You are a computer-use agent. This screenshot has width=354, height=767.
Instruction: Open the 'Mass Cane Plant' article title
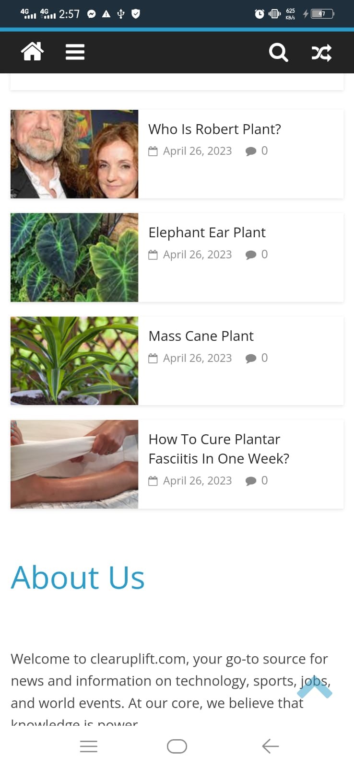coord(201,336)
